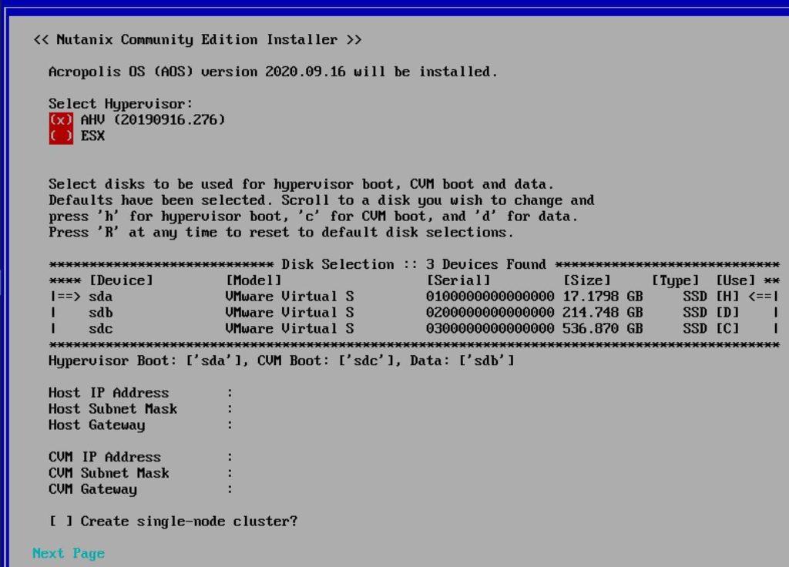Click the ESX label text

coord(93,136)
